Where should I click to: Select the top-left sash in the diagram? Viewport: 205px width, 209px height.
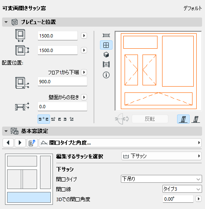pos(22,161)
